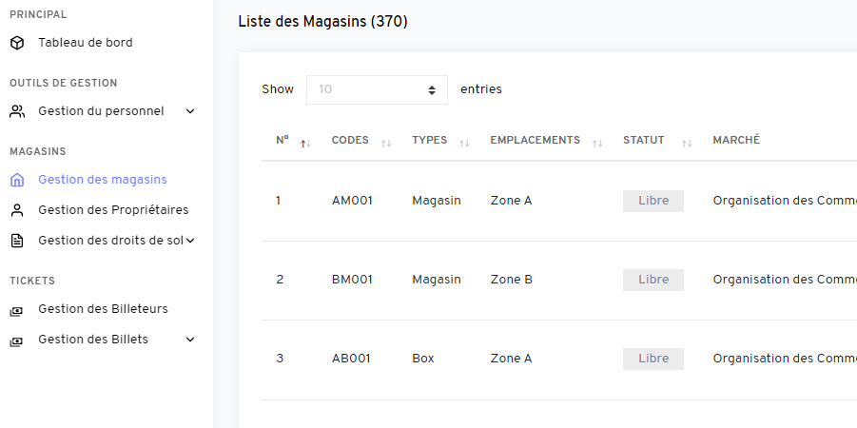Sort table by CODES column arrows
The width and height of the screenshot is (857, 428).
click(x=386, y=144)
